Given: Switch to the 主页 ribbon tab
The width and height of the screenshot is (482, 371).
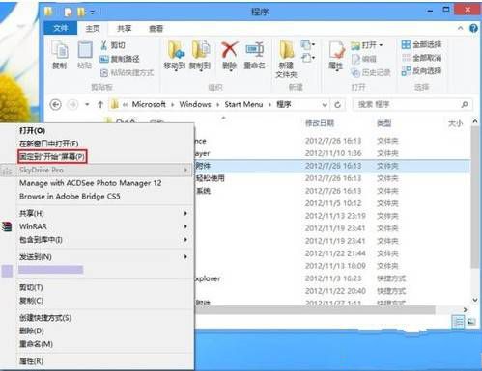Looking at the screenshot, I should click(93, 29).
